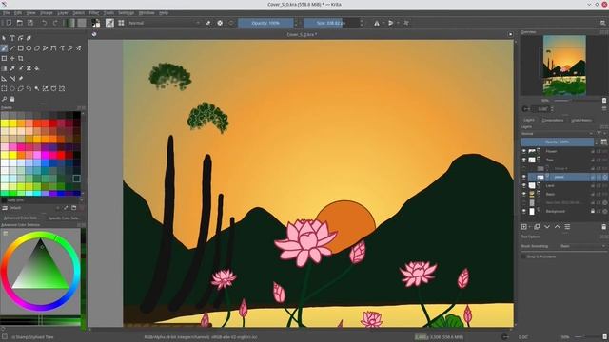
Task: Delete the selected layer with trash icon
Action: (604, 227)
